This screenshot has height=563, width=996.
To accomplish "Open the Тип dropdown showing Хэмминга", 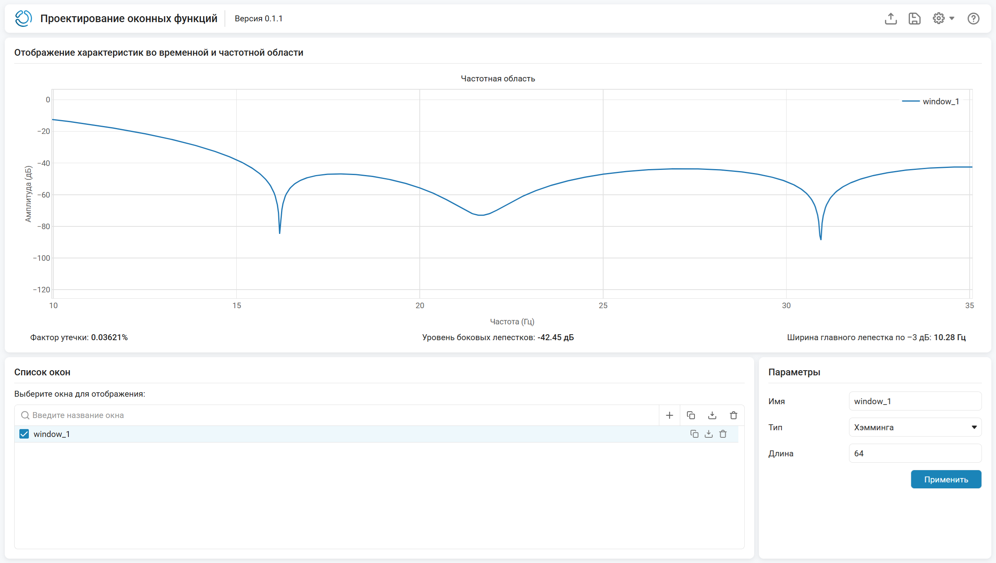I will [915, 427].
